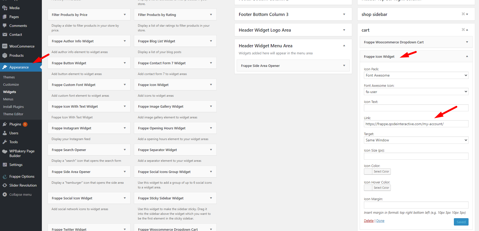Click the Contact envelope icon
The width and height of the screenshot is (479, 231).
(x=5, y=34)
